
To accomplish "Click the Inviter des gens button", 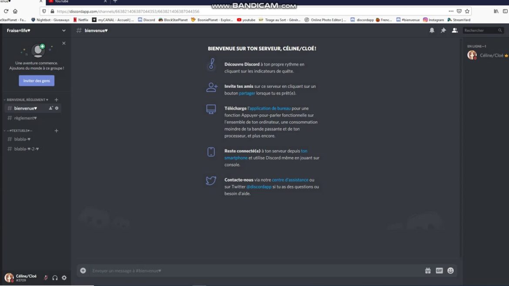I will point(37,80).
